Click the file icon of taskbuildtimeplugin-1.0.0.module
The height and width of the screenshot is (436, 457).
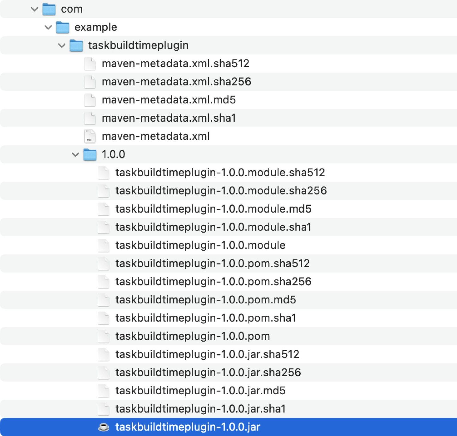tap(103, 245)
